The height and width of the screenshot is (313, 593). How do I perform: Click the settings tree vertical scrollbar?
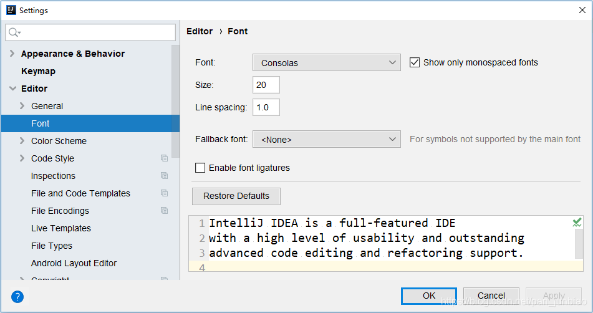coord(175,101)
